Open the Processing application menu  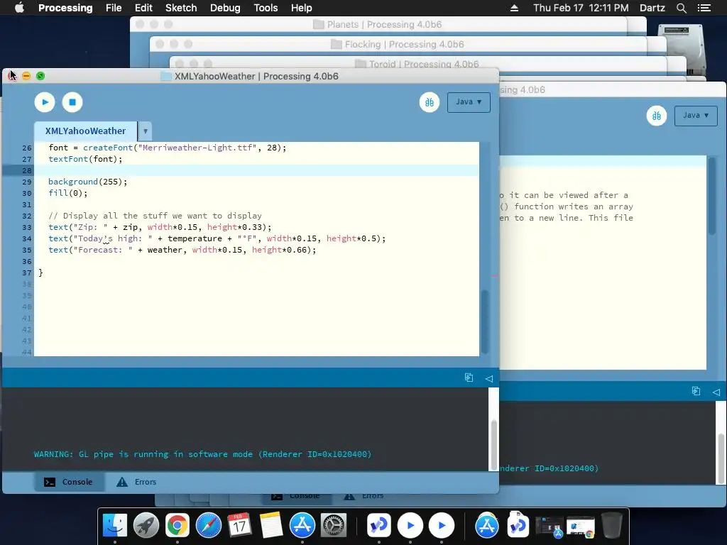pyautogui.click(x=65, y=8)
